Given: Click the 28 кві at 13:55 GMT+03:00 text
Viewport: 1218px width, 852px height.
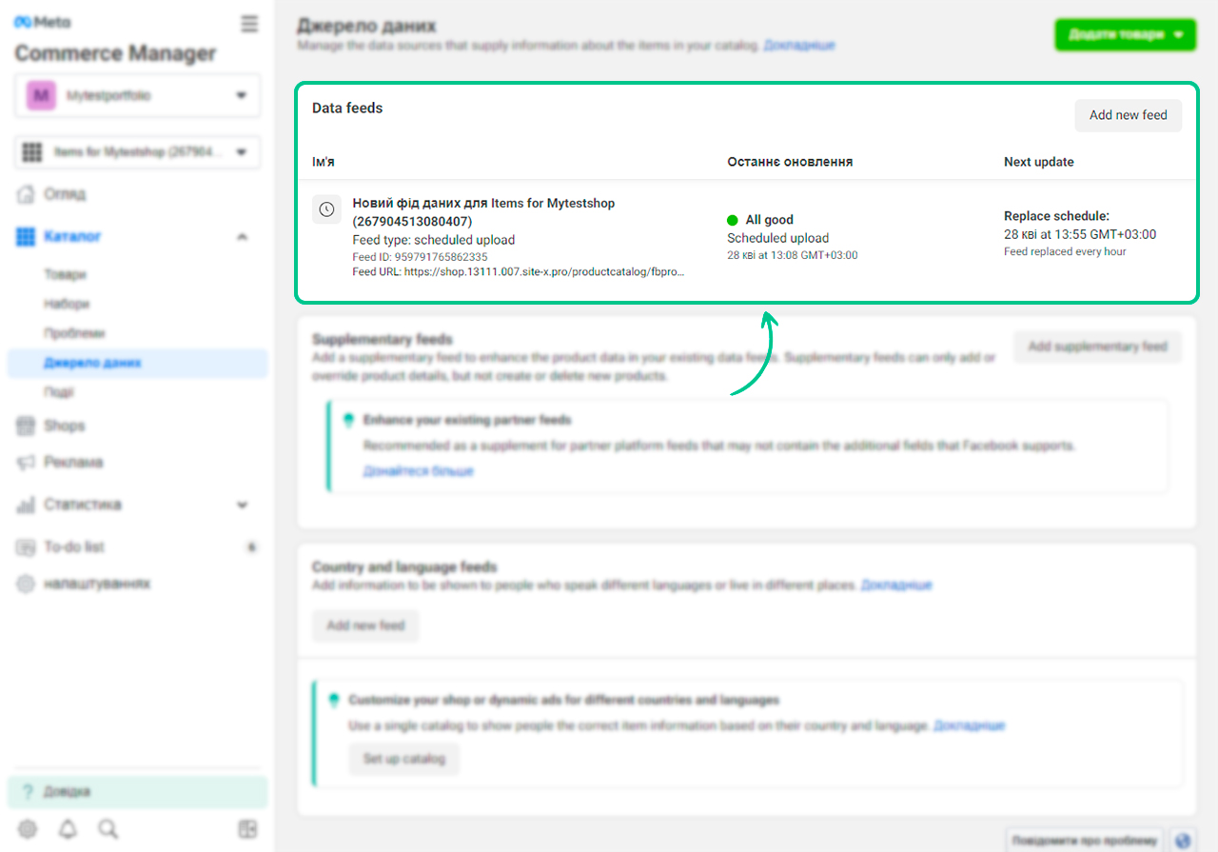Looking at the screenshot, I should [x=1080, y=234].
